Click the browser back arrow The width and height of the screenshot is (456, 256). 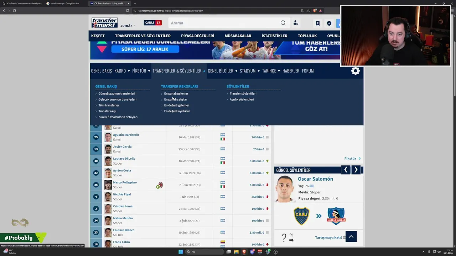(x=4, y=11)
